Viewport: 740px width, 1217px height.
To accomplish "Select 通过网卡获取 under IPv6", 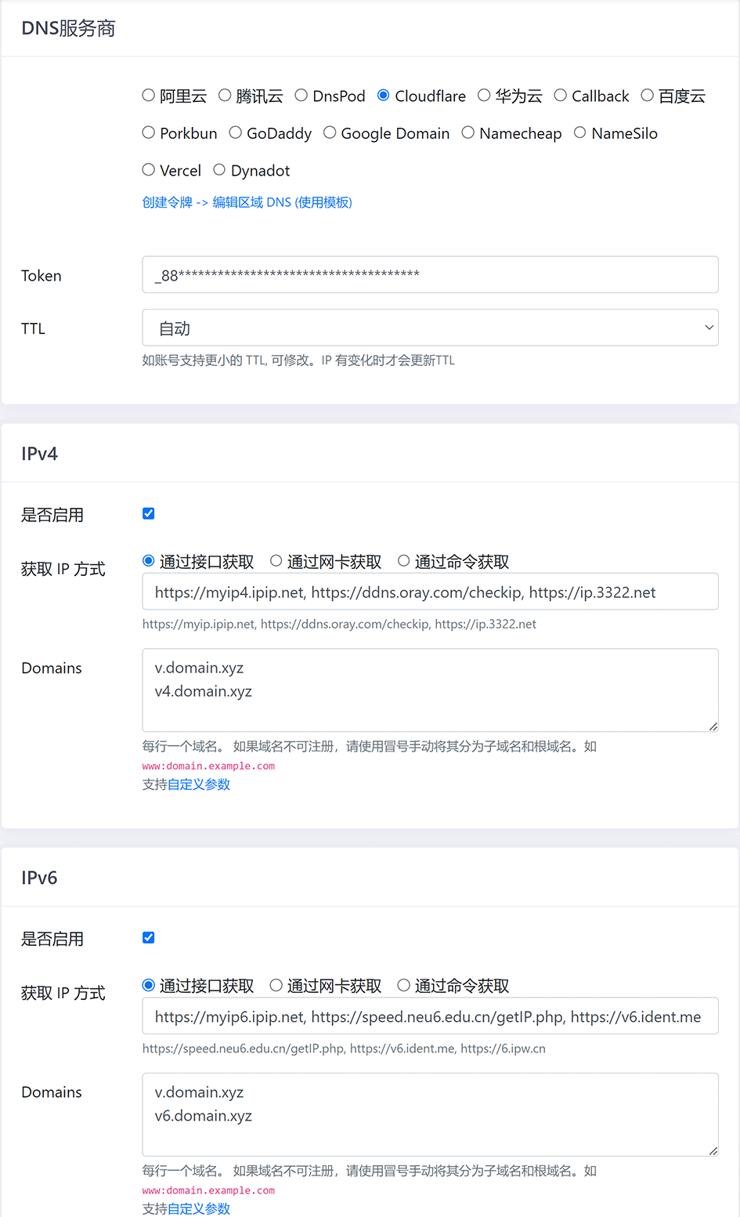I will point(276,985).
